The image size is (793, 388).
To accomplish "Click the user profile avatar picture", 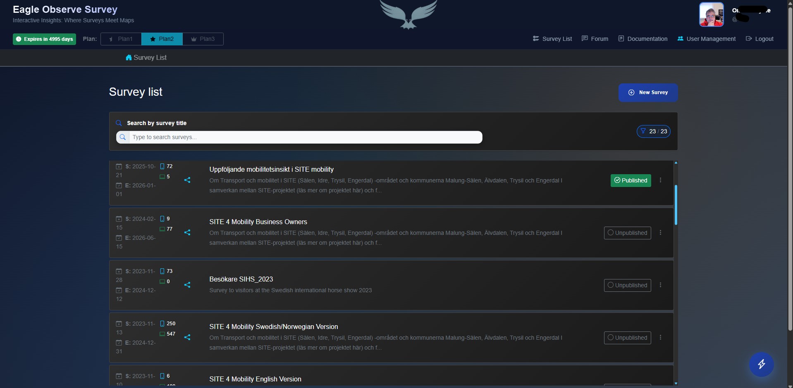I will 711,14.
